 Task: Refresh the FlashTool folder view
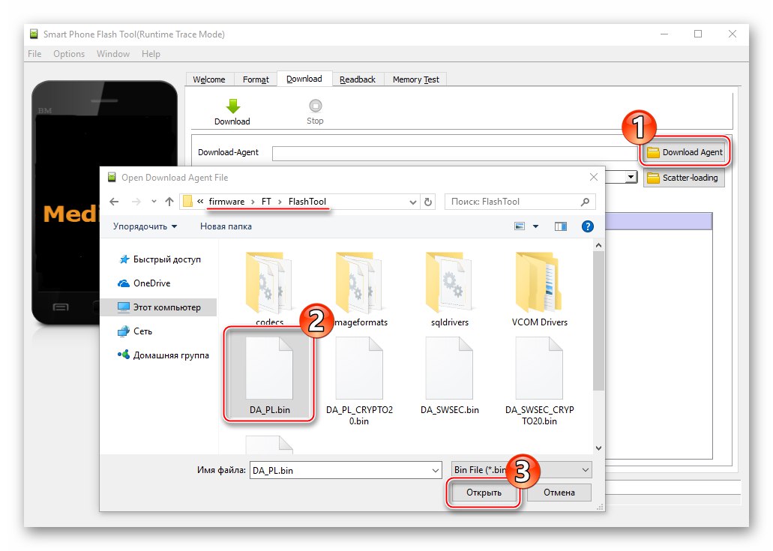coord(428,202)
